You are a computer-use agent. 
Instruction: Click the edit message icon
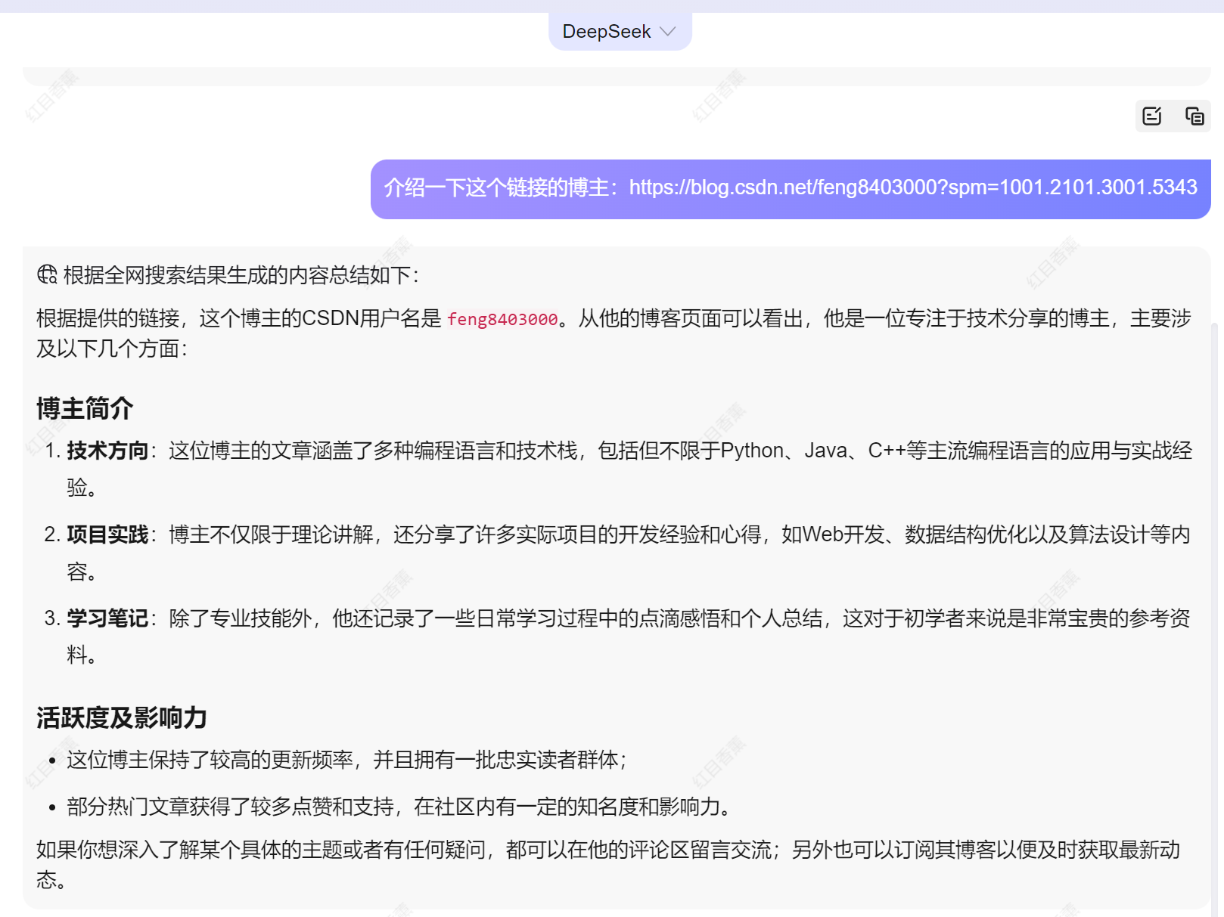click(x=1152, y=116)
